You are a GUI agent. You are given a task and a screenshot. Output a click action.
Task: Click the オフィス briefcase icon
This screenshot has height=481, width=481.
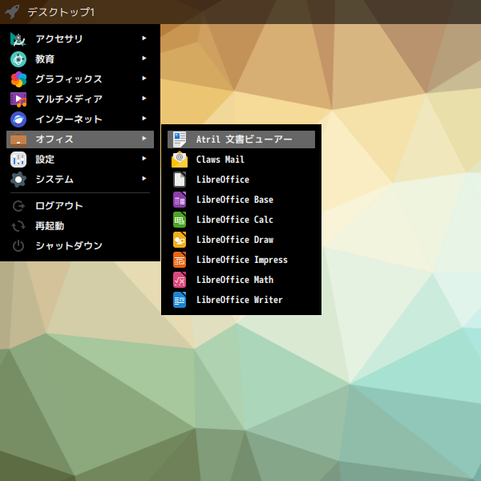coord(18,139)
